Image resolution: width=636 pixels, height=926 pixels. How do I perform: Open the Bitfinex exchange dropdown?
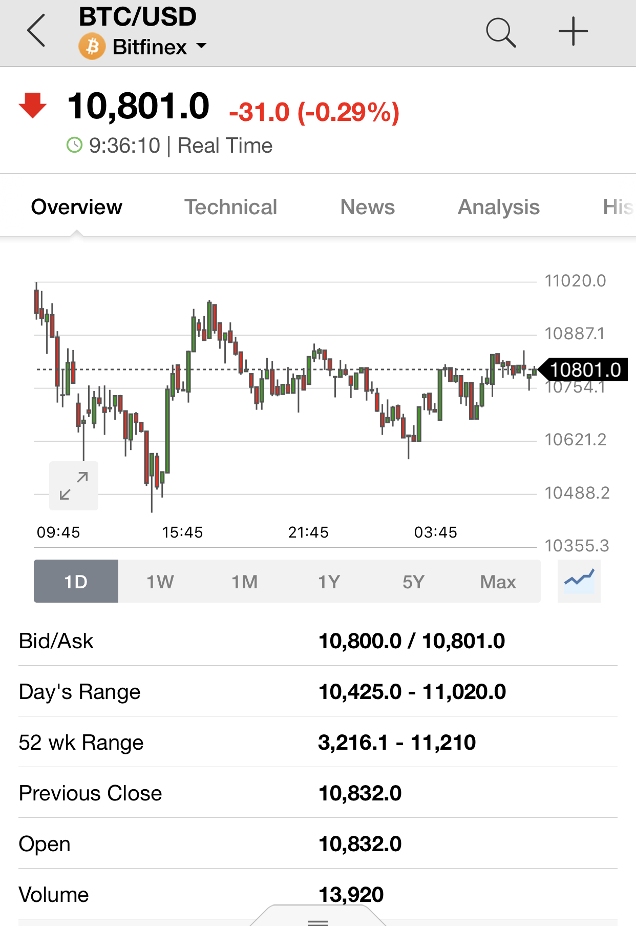pos(159,47)
